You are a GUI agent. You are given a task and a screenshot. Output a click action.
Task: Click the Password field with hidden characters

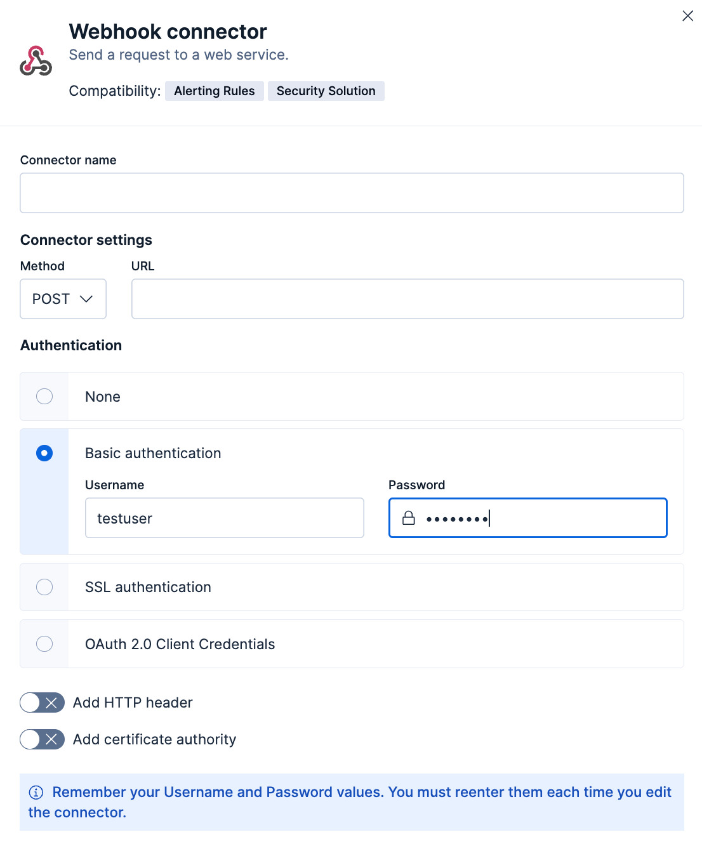pyautogui.click(x=527, y=518)
